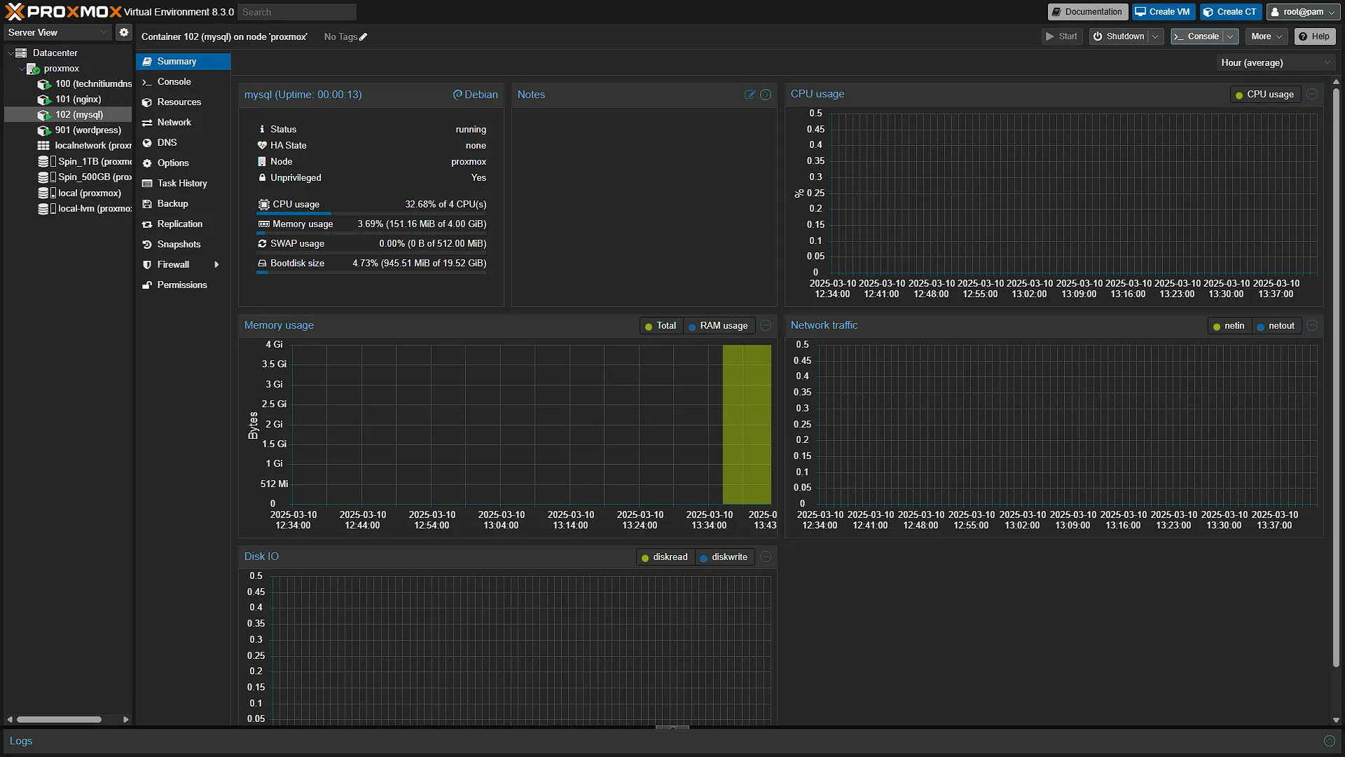1345x757 pixels.
Task: Click Bootdisk size progress bar
Action: coord(371,272)
